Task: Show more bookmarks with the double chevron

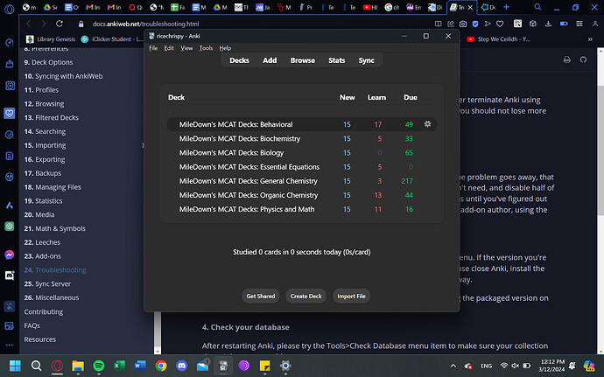Action: (x=590, y=39)
